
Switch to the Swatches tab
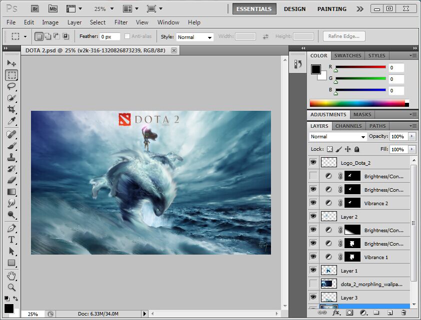[x=347, y=55]
